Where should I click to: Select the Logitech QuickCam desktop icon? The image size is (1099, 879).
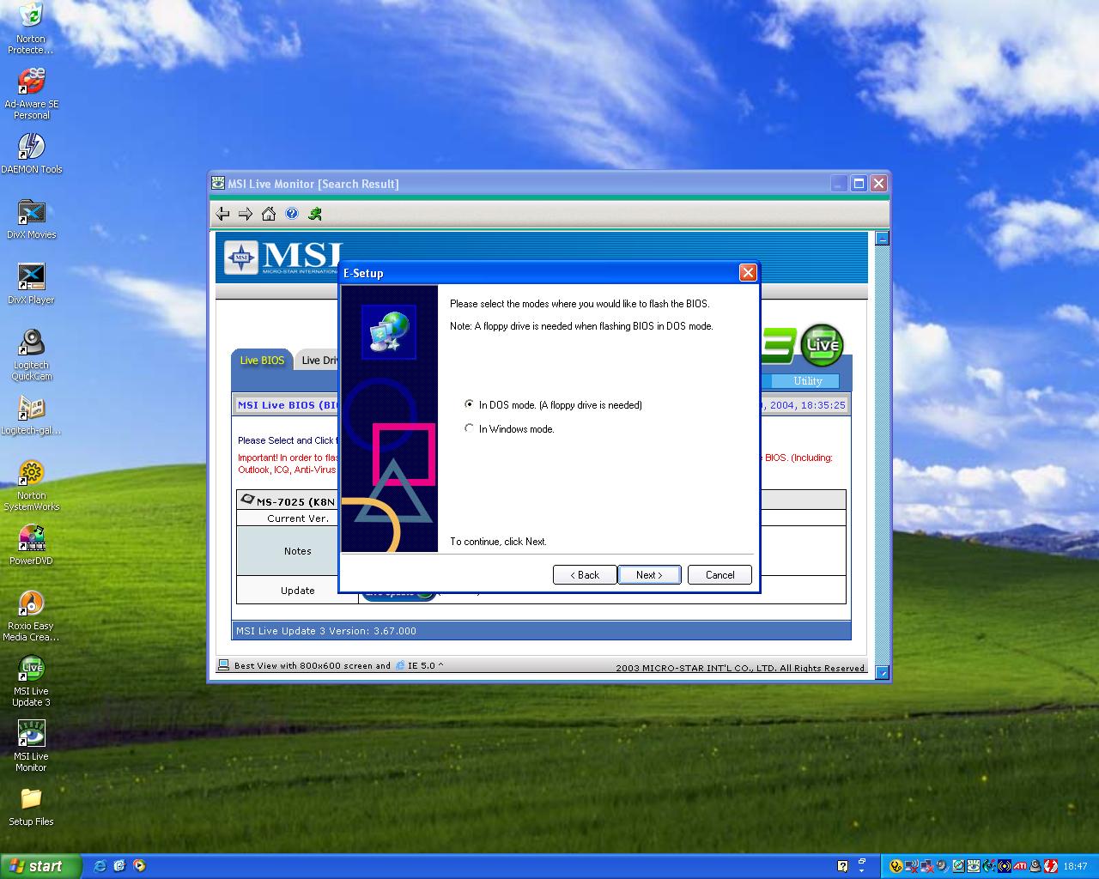pos(31,355)
